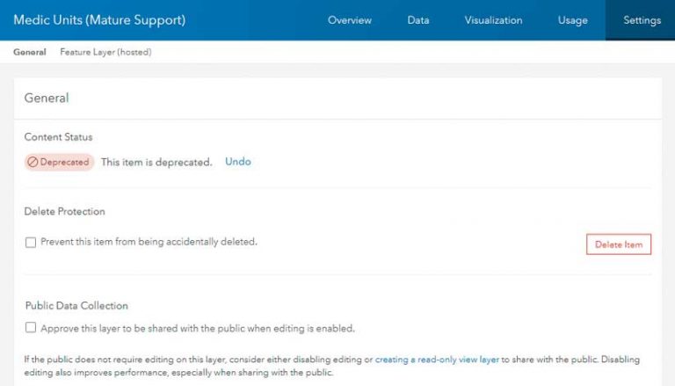Click the 'General' section heading

pyautogui.click(x=47, y=98)
